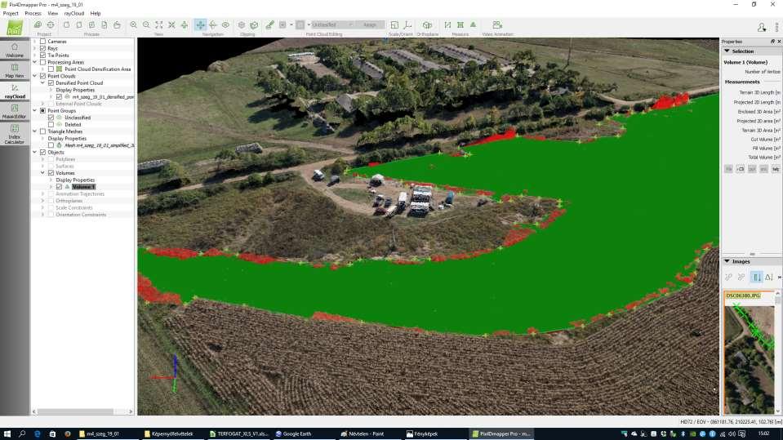Toggle the Processing Areas checkbox

pyautogui.click(x=43, y=62)
